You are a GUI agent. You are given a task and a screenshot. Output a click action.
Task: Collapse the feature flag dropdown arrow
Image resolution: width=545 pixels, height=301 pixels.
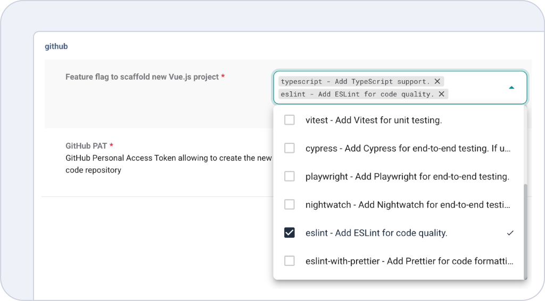(x=511, y=88)
